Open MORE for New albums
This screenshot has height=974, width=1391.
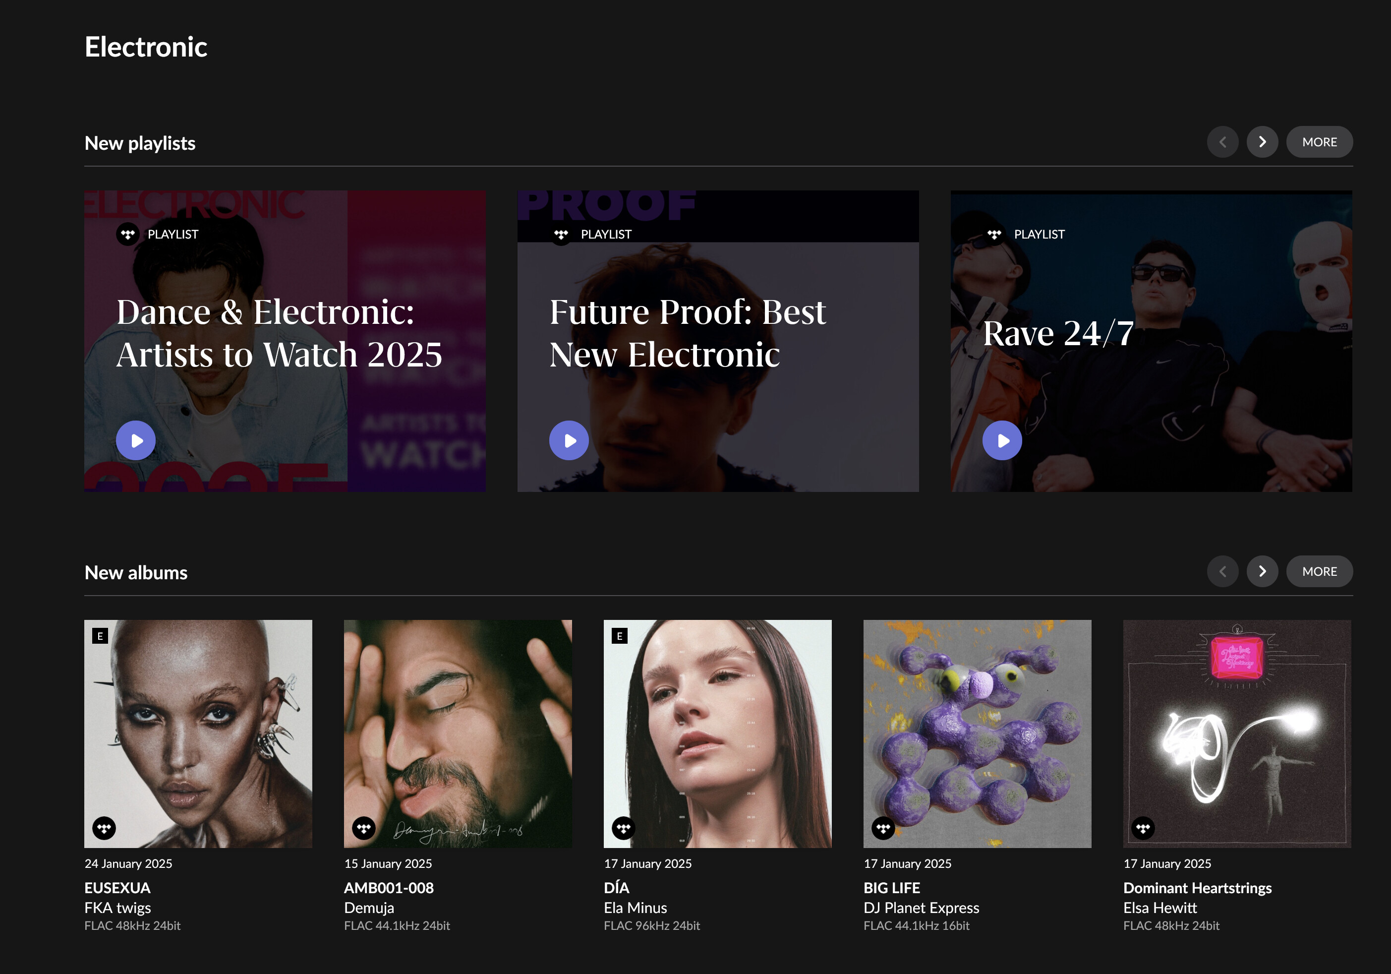pyautogui.click(x=1319, y=571)
